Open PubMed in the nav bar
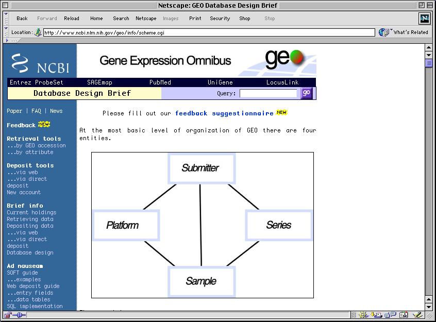Image resolution: width=436 pixels, height=322 pixels. [x=160, y=82]
